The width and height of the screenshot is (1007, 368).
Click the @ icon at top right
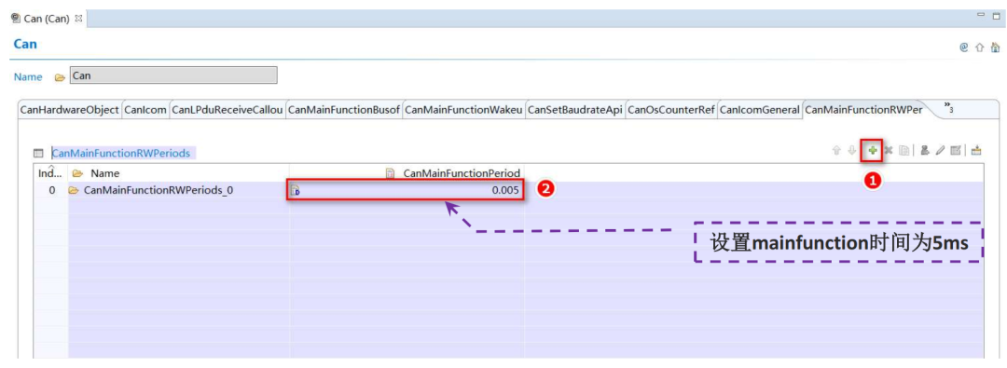click(963, 47)
